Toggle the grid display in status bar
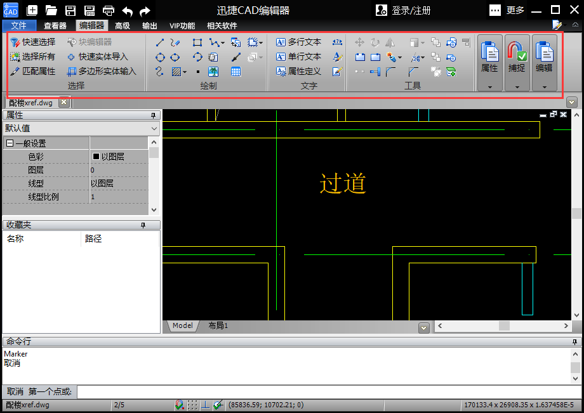The image size is (584, 413). click(x=192, y=405)
